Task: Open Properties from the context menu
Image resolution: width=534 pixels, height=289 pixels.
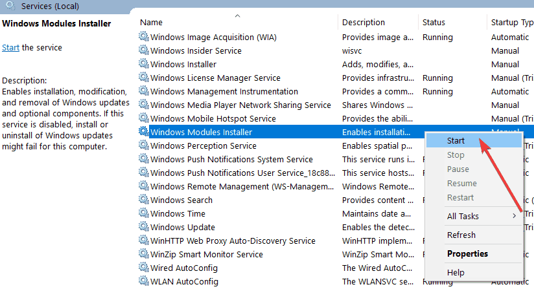Action: [474, 253]
